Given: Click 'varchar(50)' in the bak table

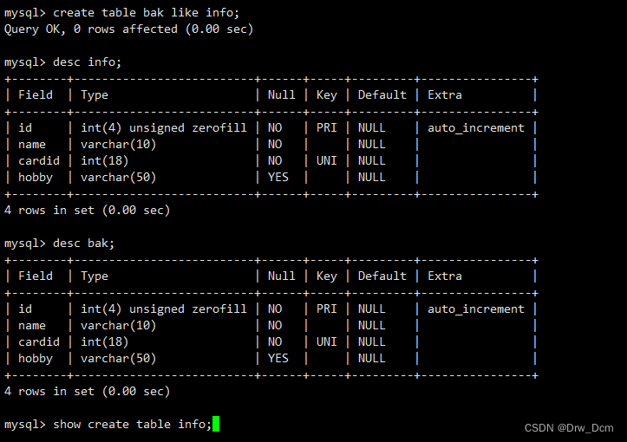Looking at the screenshot, I should coord(118,359).
